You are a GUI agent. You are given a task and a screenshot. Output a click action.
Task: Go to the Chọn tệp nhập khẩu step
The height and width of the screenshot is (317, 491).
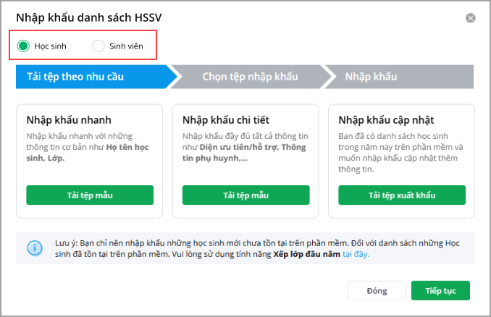(249, 76)
